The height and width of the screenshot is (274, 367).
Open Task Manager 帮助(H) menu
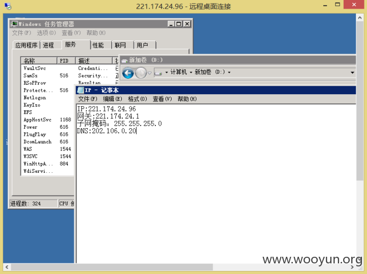click(96, 33)
